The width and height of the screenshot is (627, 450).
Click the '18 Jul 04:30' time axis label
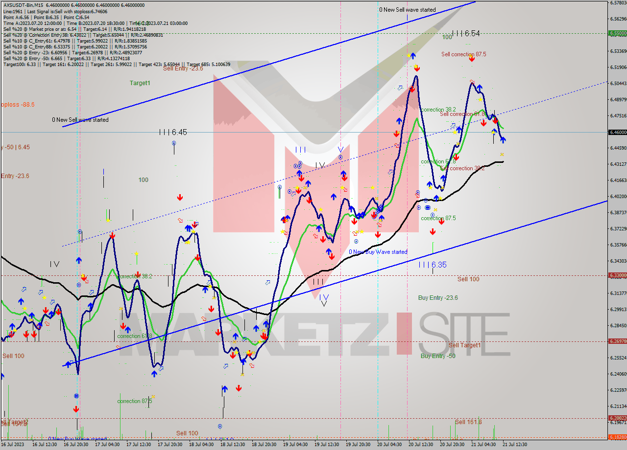(201, 445)
